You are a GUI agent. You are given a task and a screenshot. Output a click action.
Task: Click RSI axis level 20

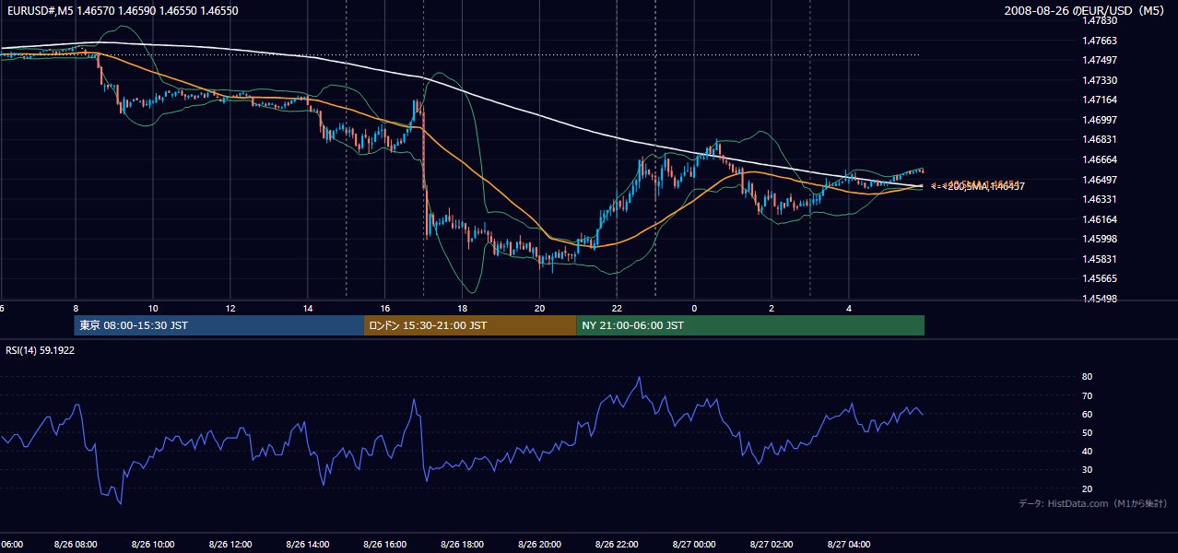pos(1087,488)
